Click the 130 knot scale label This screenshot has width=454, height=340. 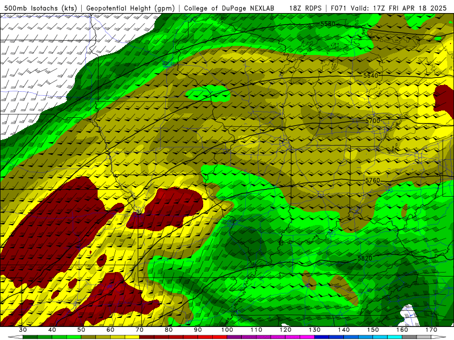[x=314, y=330]
